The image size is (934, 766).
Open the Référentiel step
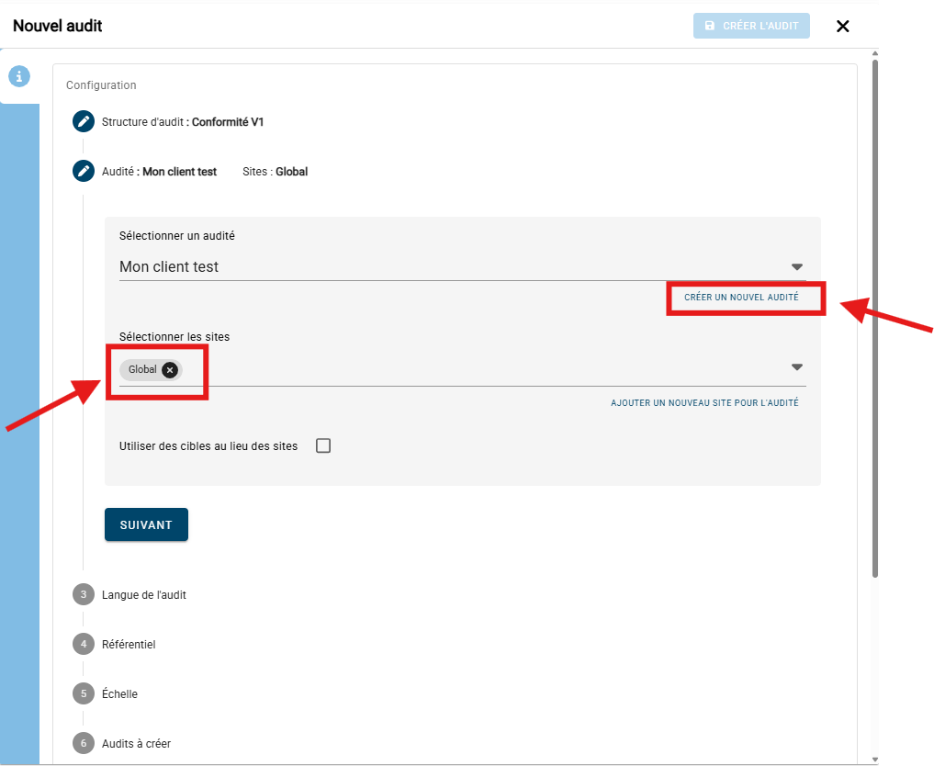(129, 645)
